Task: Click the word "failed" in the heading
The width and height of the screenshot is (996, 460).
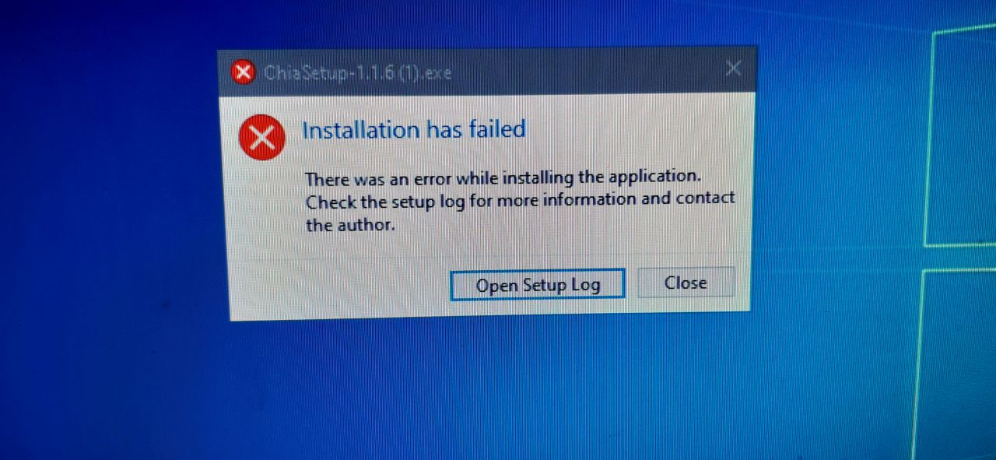Action: (x=497, y=128)
